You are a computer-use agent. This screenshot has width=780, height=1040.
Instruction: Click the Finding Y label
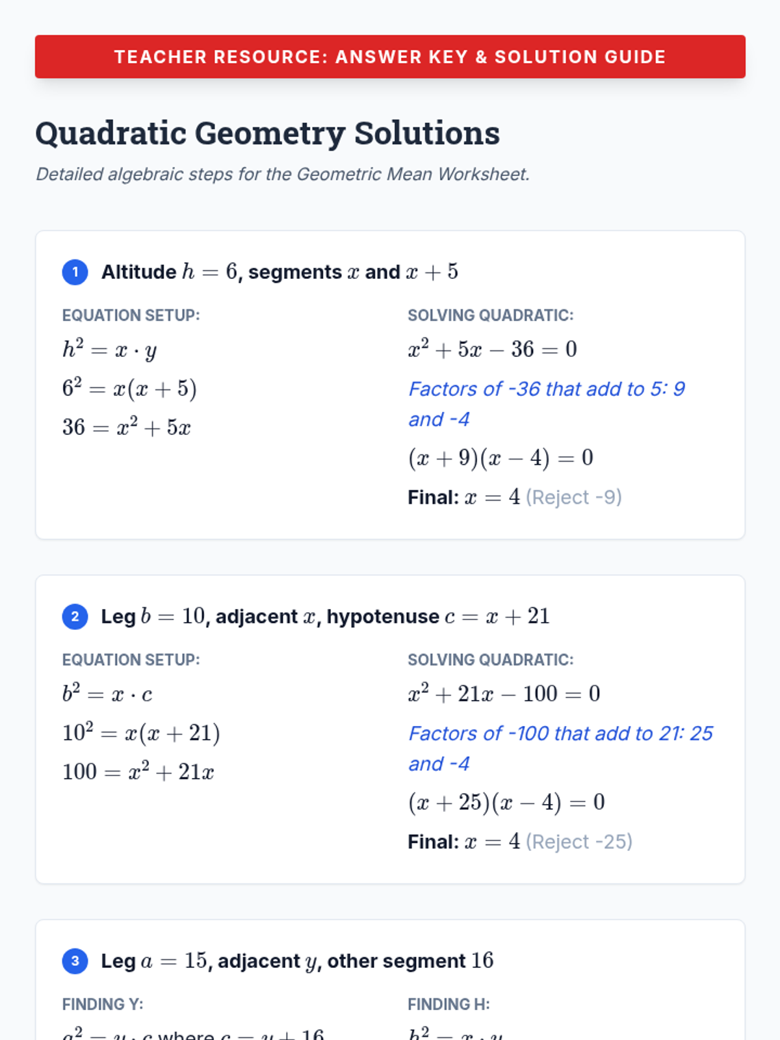coord(103,1004)
